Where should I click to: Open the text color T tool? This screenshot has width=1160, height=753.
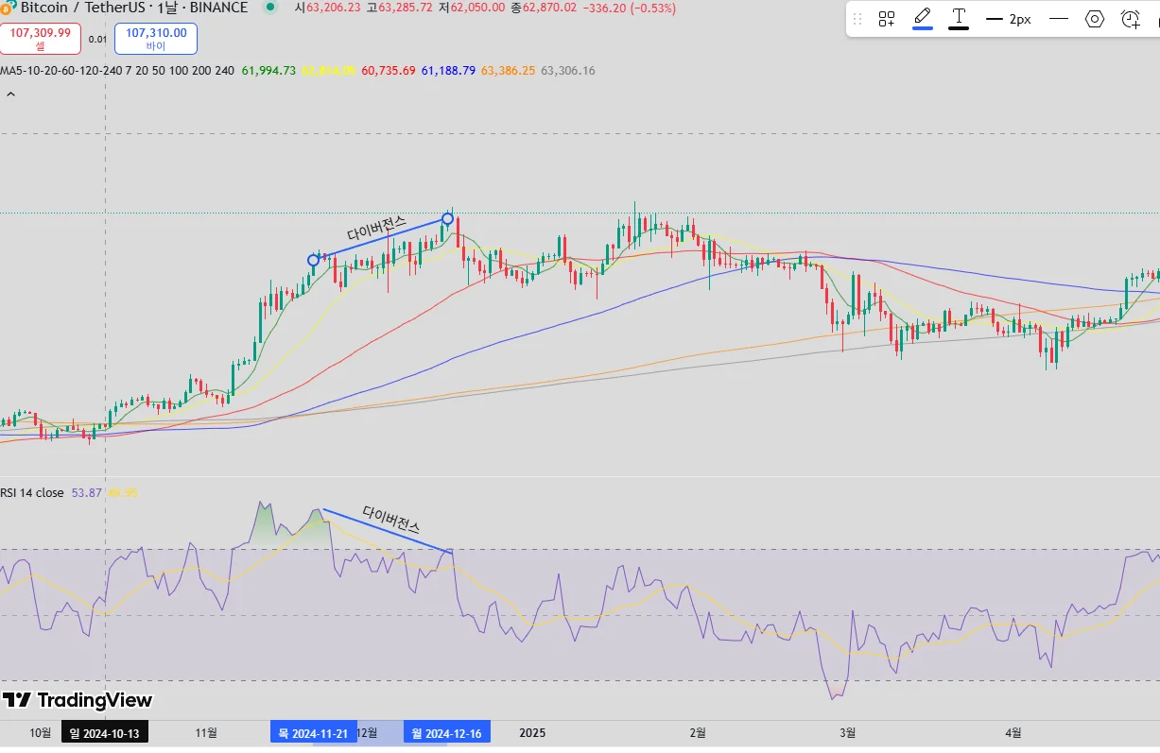(959, 18)
